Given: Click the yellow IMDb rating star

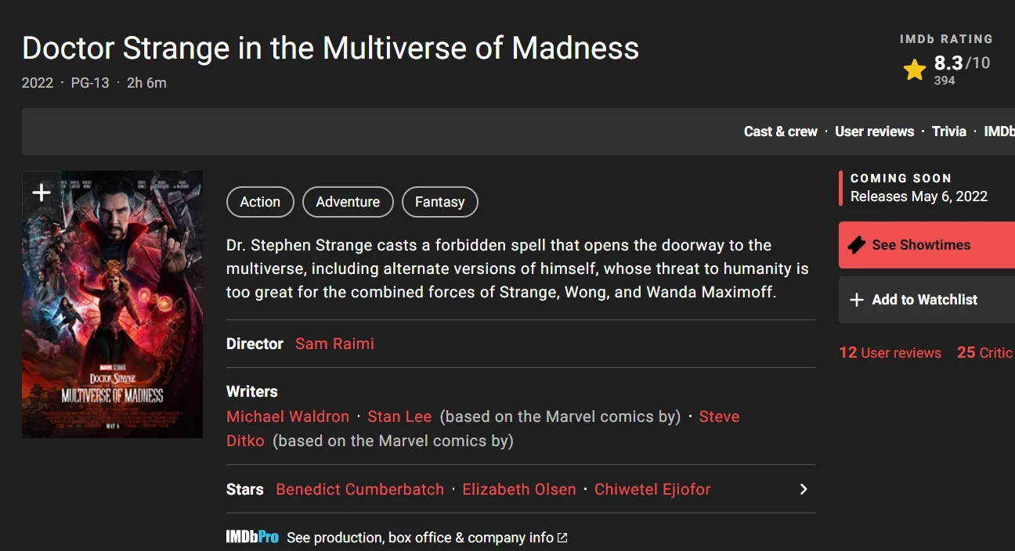Looking at the screenshot, I should point(914,70).
